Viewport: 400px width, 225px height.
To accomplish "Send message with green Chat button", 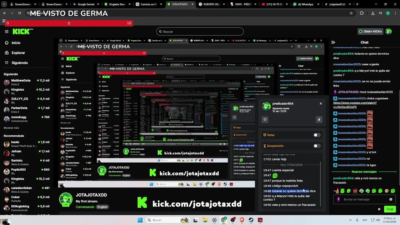I will point(390,209).
